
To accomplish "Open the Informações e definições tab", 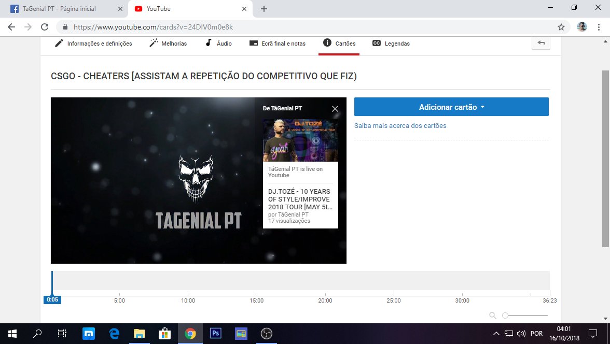I will coord(93,44).
